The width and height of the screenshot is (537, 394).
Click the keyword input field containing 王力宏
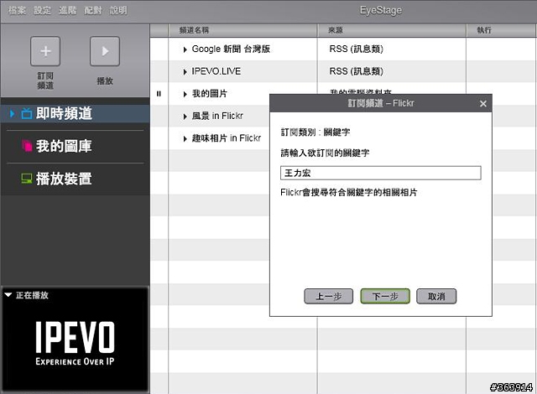(x=380, y=173)
